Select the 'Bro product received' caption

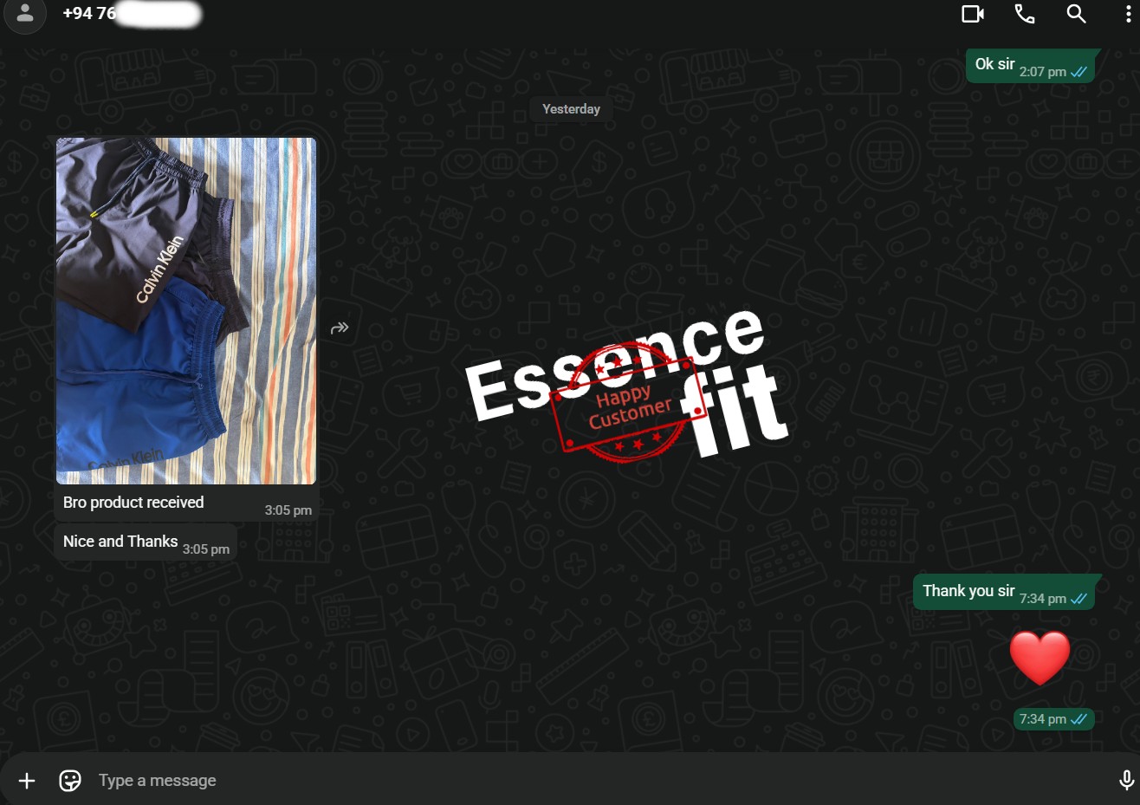click(x=133, y=503)
